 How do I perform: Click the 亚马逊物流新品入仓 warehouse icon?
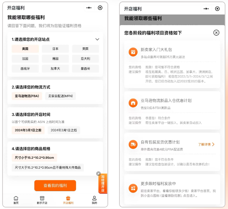pyautogui.click(x=133, y=103)
